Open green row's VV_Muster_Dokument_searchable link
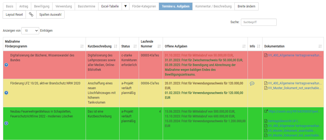Screen dimensions: 326x140 [292, 131]
